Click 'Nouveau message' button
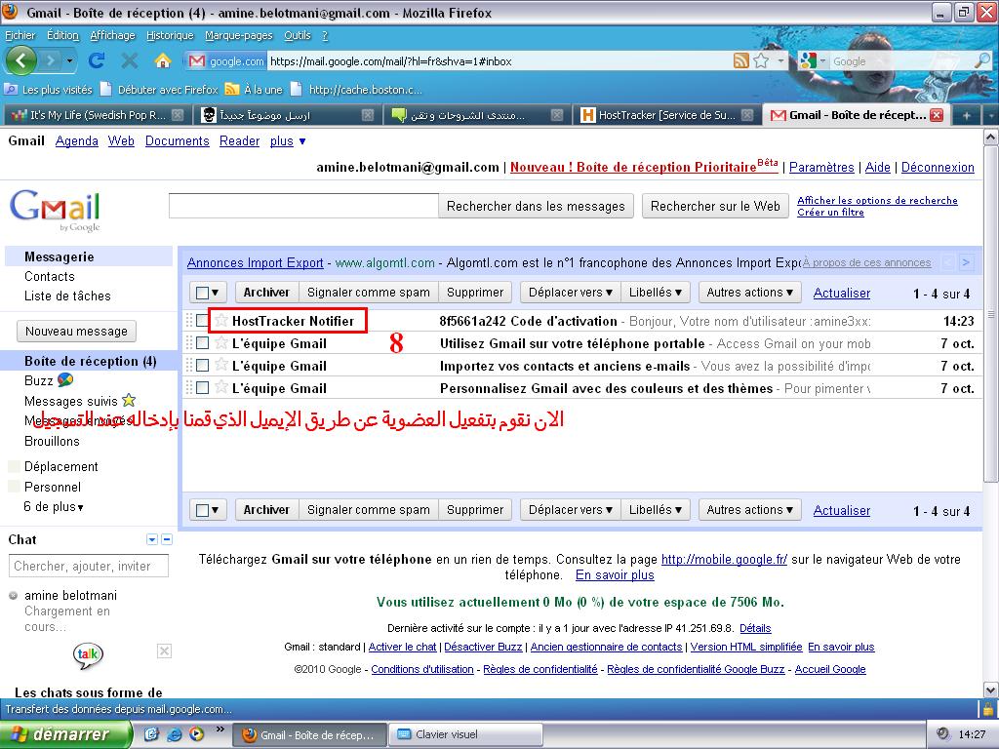 click(76, 332)
